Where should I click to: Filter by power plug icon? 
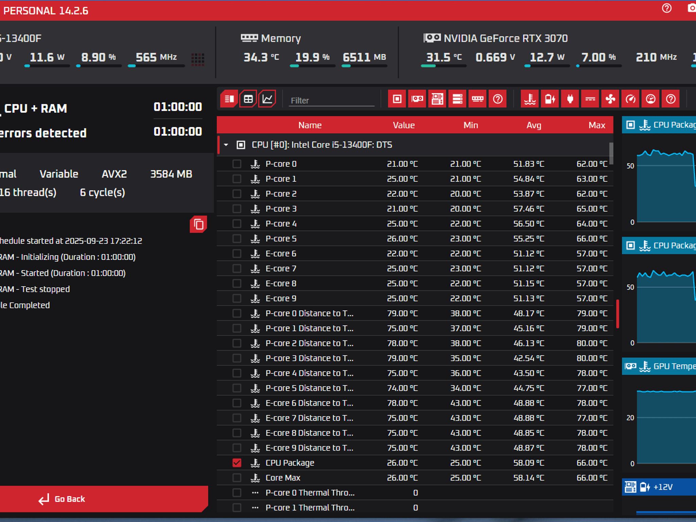570,99
